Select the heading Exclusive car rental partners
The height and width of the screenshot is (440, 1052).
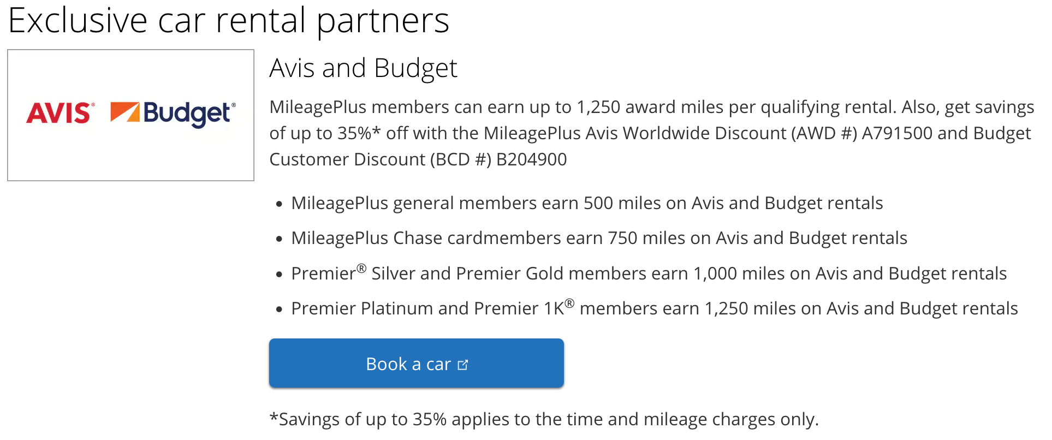(x=229, y=21)
